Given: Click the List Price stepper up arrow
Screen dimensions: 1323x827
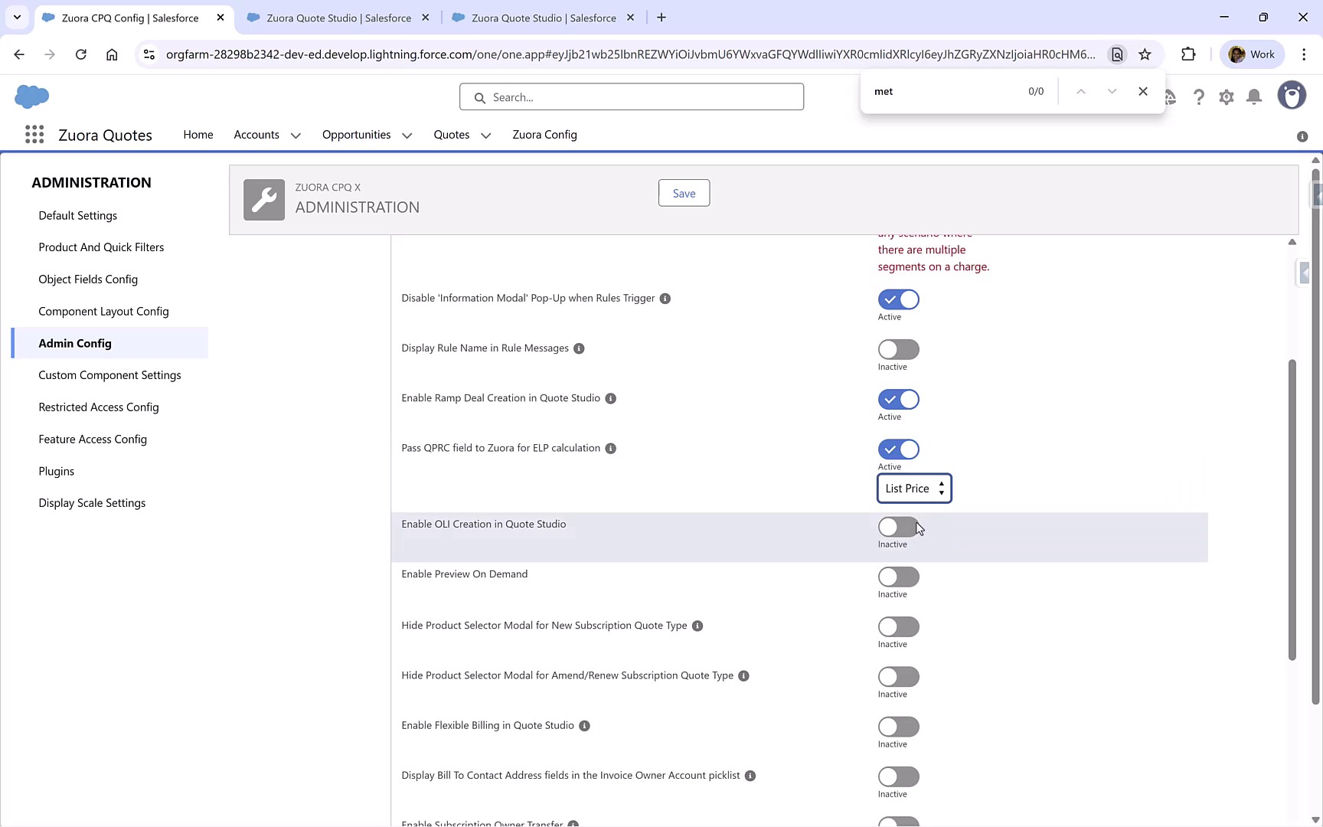Looking at the screenshot, I should 942,484.
